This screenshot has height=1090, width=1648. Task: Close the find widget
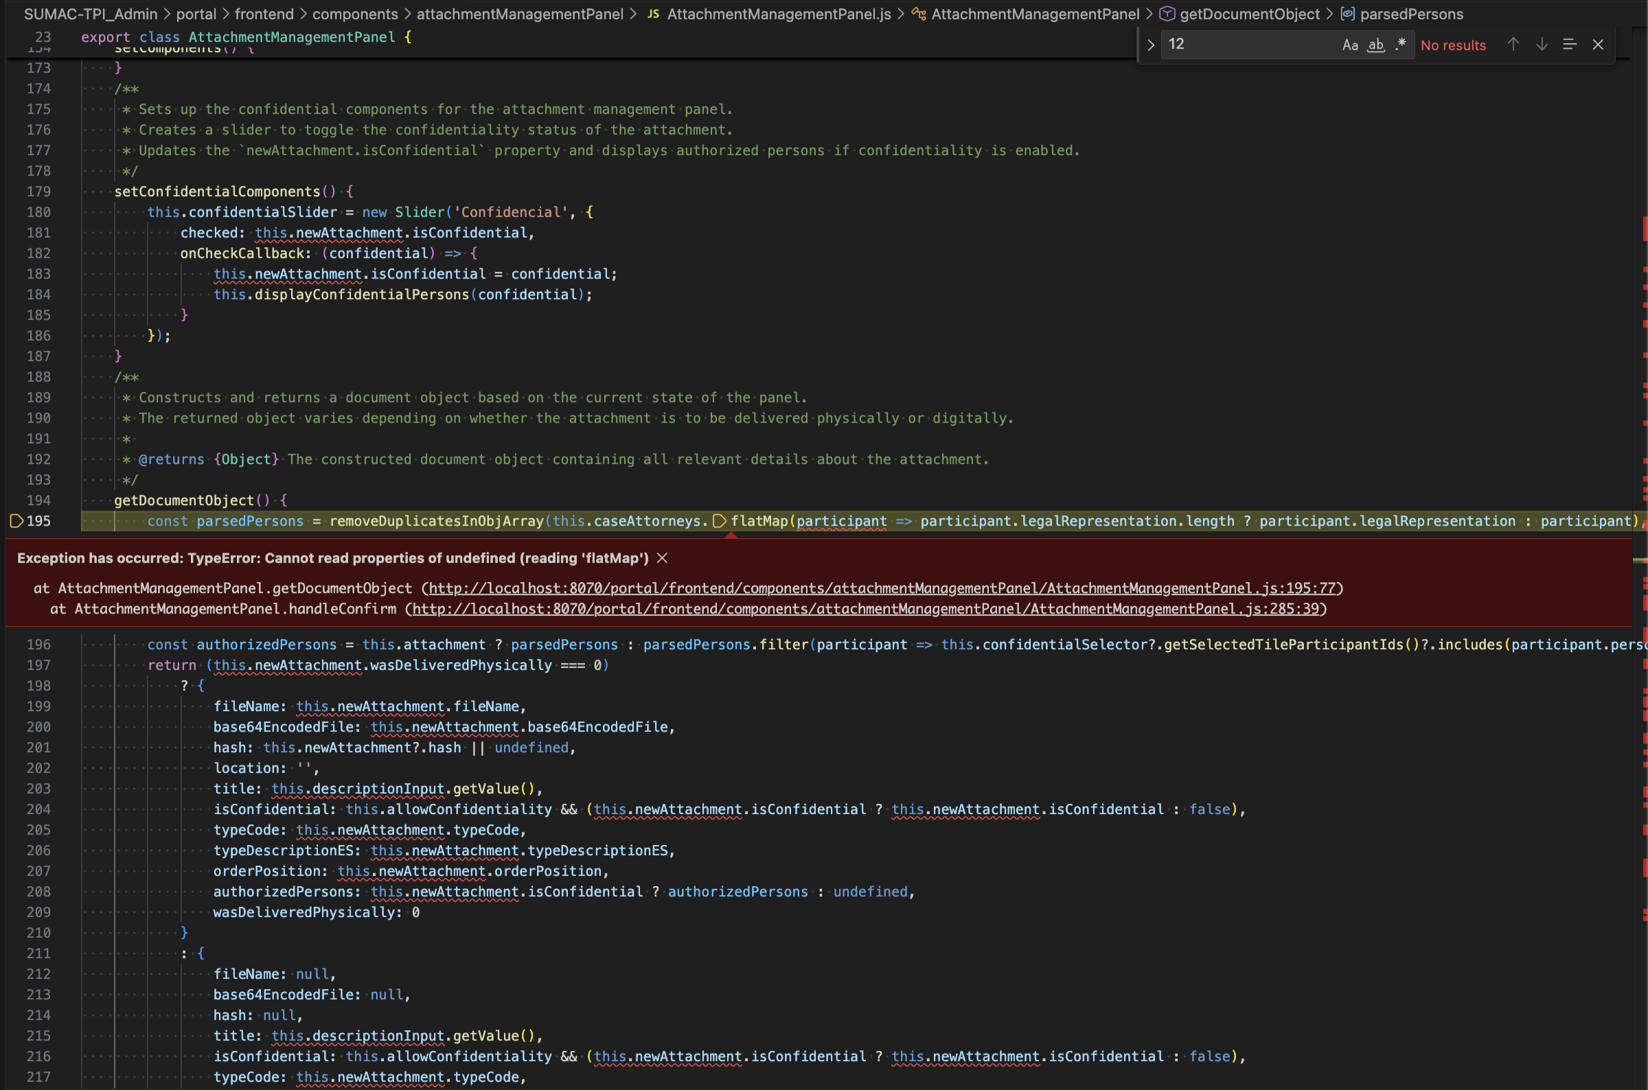pos(1598,45)
